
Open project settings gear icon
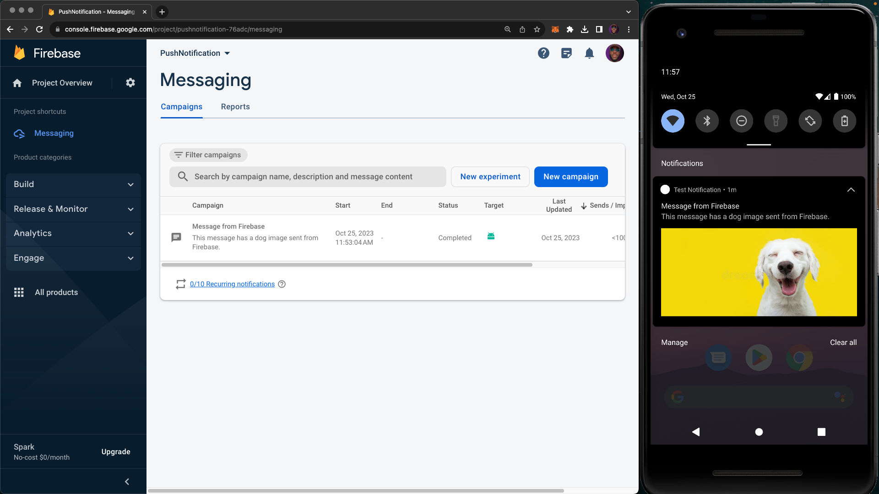coord(130,83)
